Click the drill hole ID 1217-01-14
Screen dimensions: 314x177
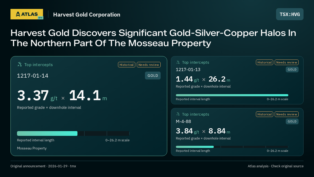click(33, 76)
